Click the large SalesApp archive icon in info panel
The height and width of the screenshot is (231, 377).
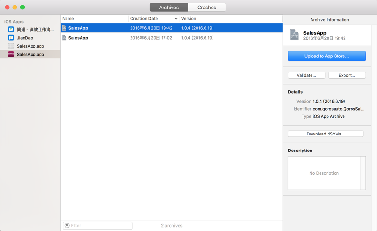point(294,35)
